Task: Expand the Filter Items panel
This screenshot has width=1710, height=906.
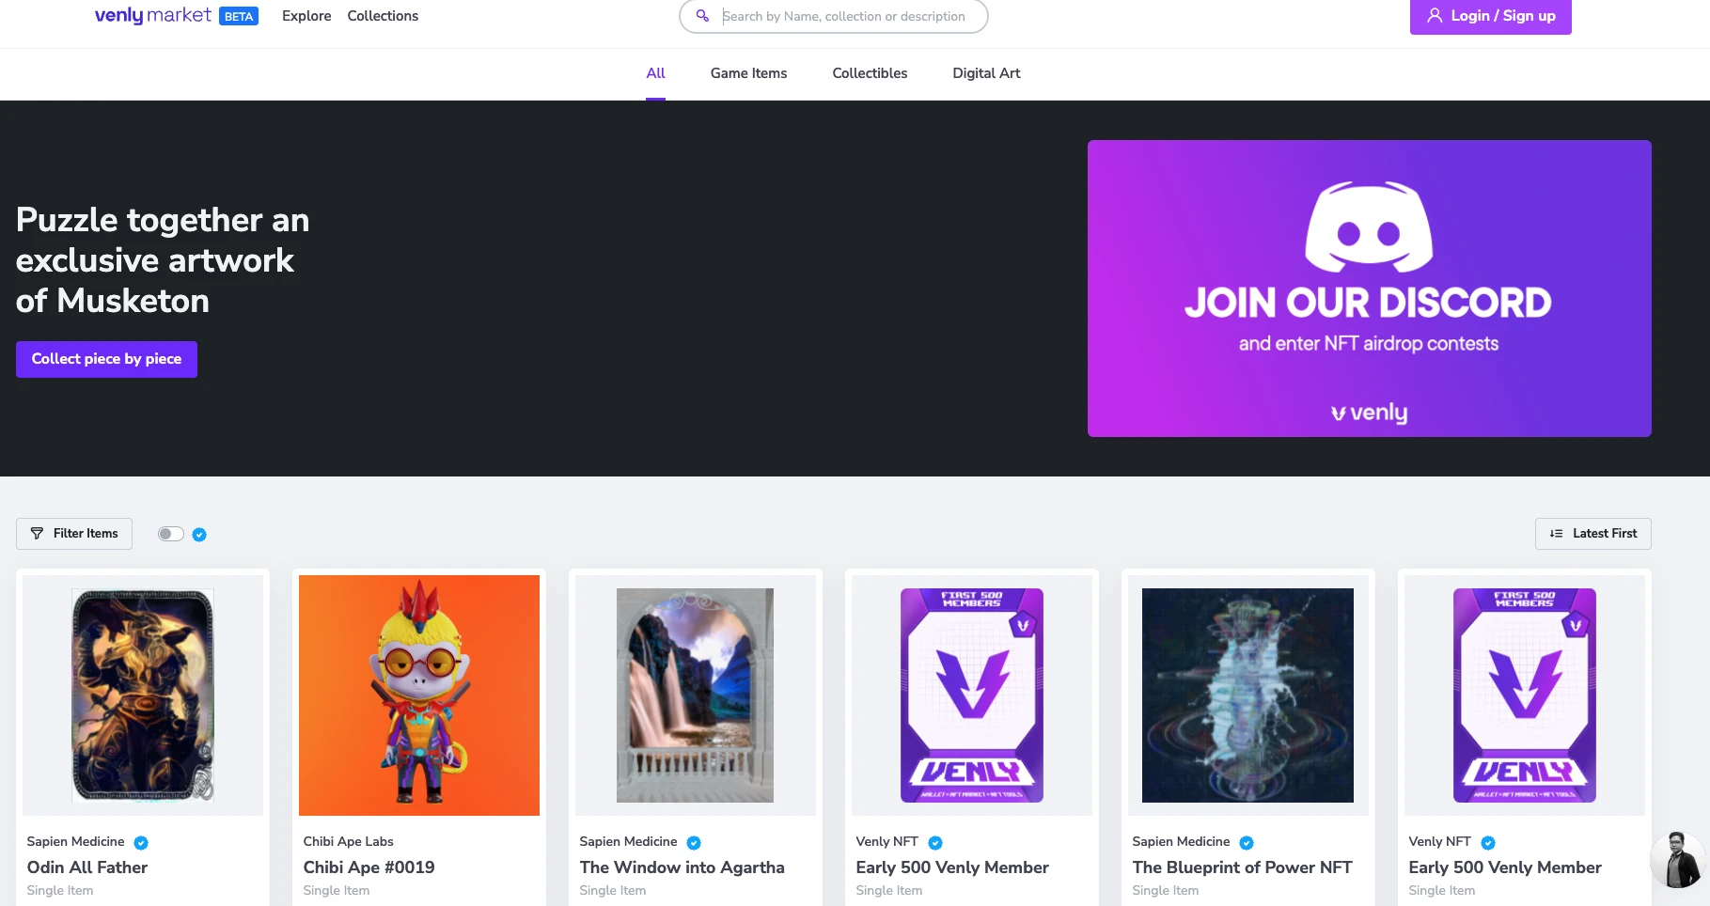Action: (x=74, y=534)
